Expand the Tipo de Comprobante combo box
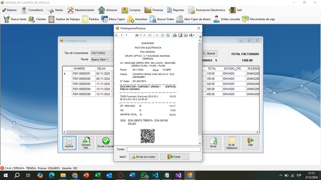 point(102,53)
